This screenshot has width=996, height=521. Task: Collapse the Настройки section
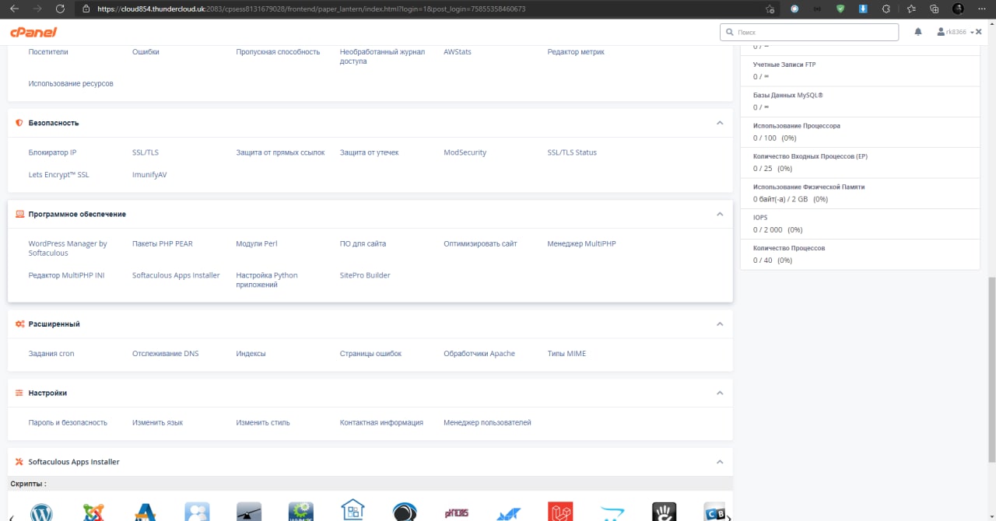coord(720,393)
